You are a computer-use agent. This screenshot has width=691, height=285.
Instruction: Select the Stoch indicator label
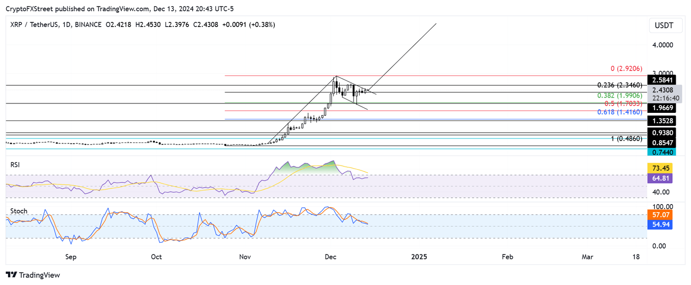pos(18,211)
